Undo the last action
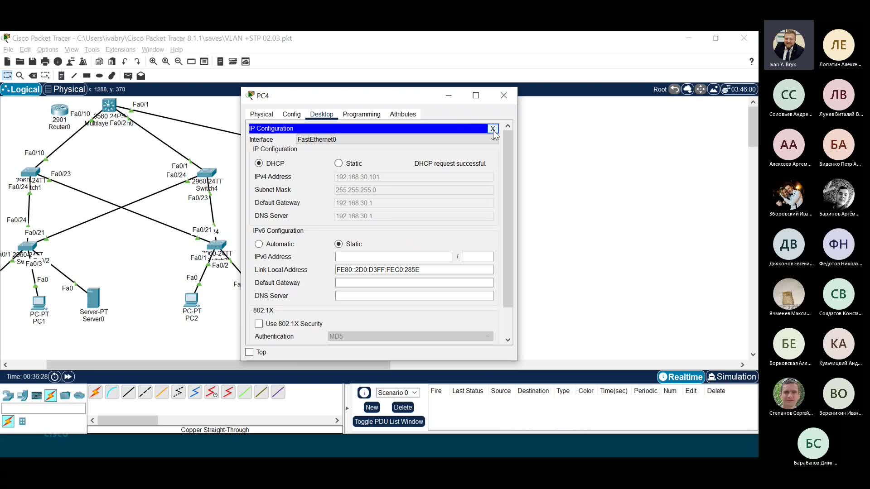The height and width of the screenshot is (489, 870). coord(125,62)
